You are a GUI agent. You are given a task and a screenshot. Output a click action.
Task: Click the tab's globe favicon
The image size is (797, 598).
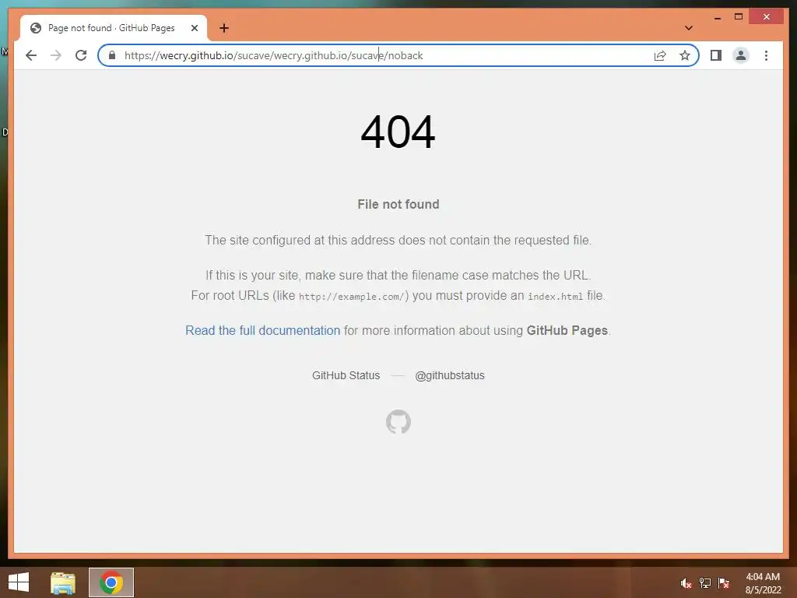[x=36, y=28]
